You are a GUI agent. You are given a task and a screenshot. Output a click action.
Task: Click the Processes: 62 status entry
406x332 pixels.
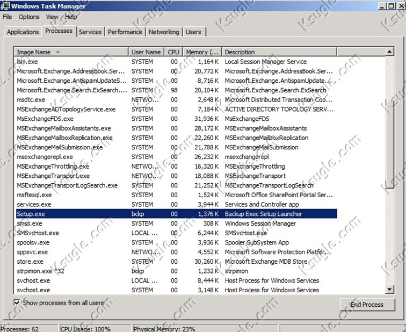point(20,329)
